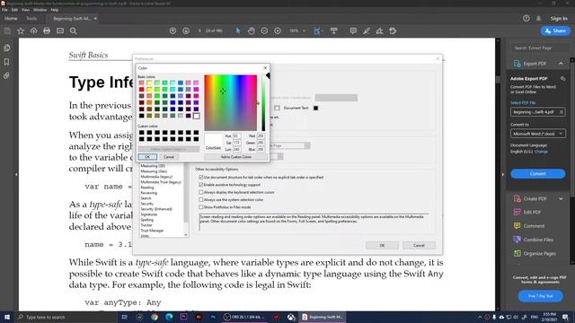Screen dimensions: 575x323
Task: Open the Edit PDF tool
Action: (532, 212)
